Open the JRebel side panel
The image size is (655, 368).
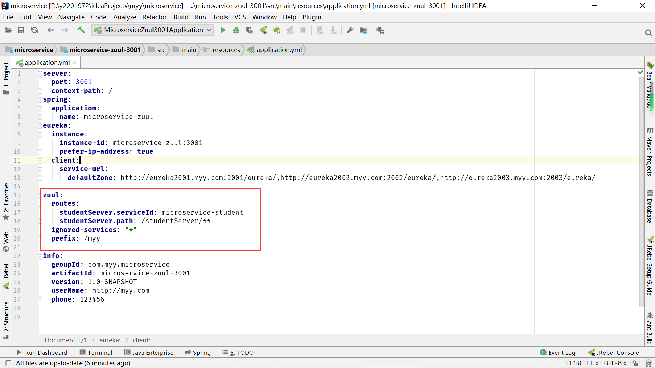6,276
